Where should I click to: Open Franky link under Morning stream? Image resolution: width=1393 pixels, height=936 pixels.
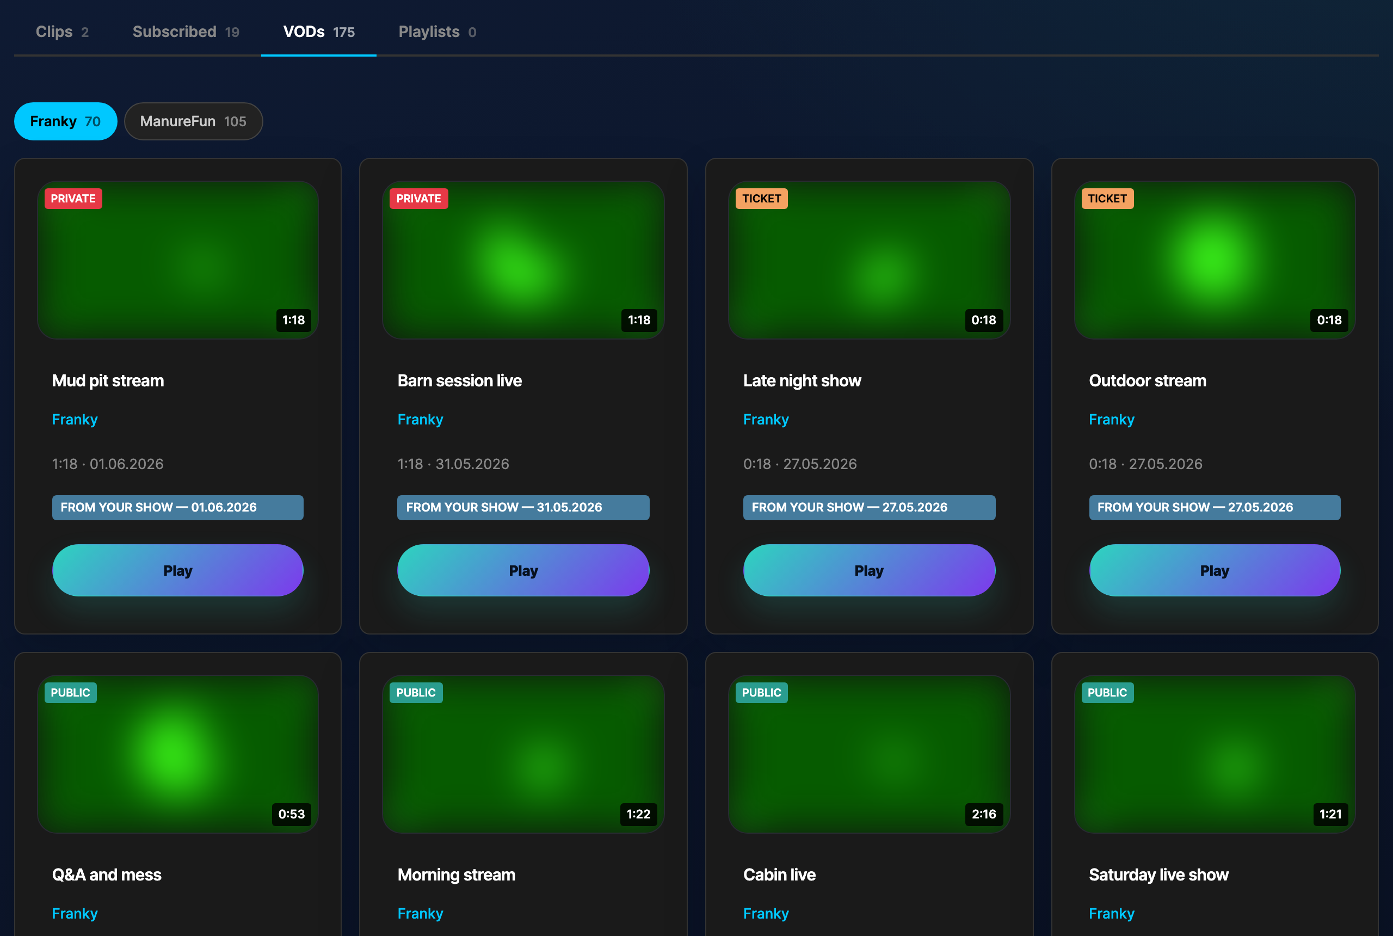tap(420, 913)
